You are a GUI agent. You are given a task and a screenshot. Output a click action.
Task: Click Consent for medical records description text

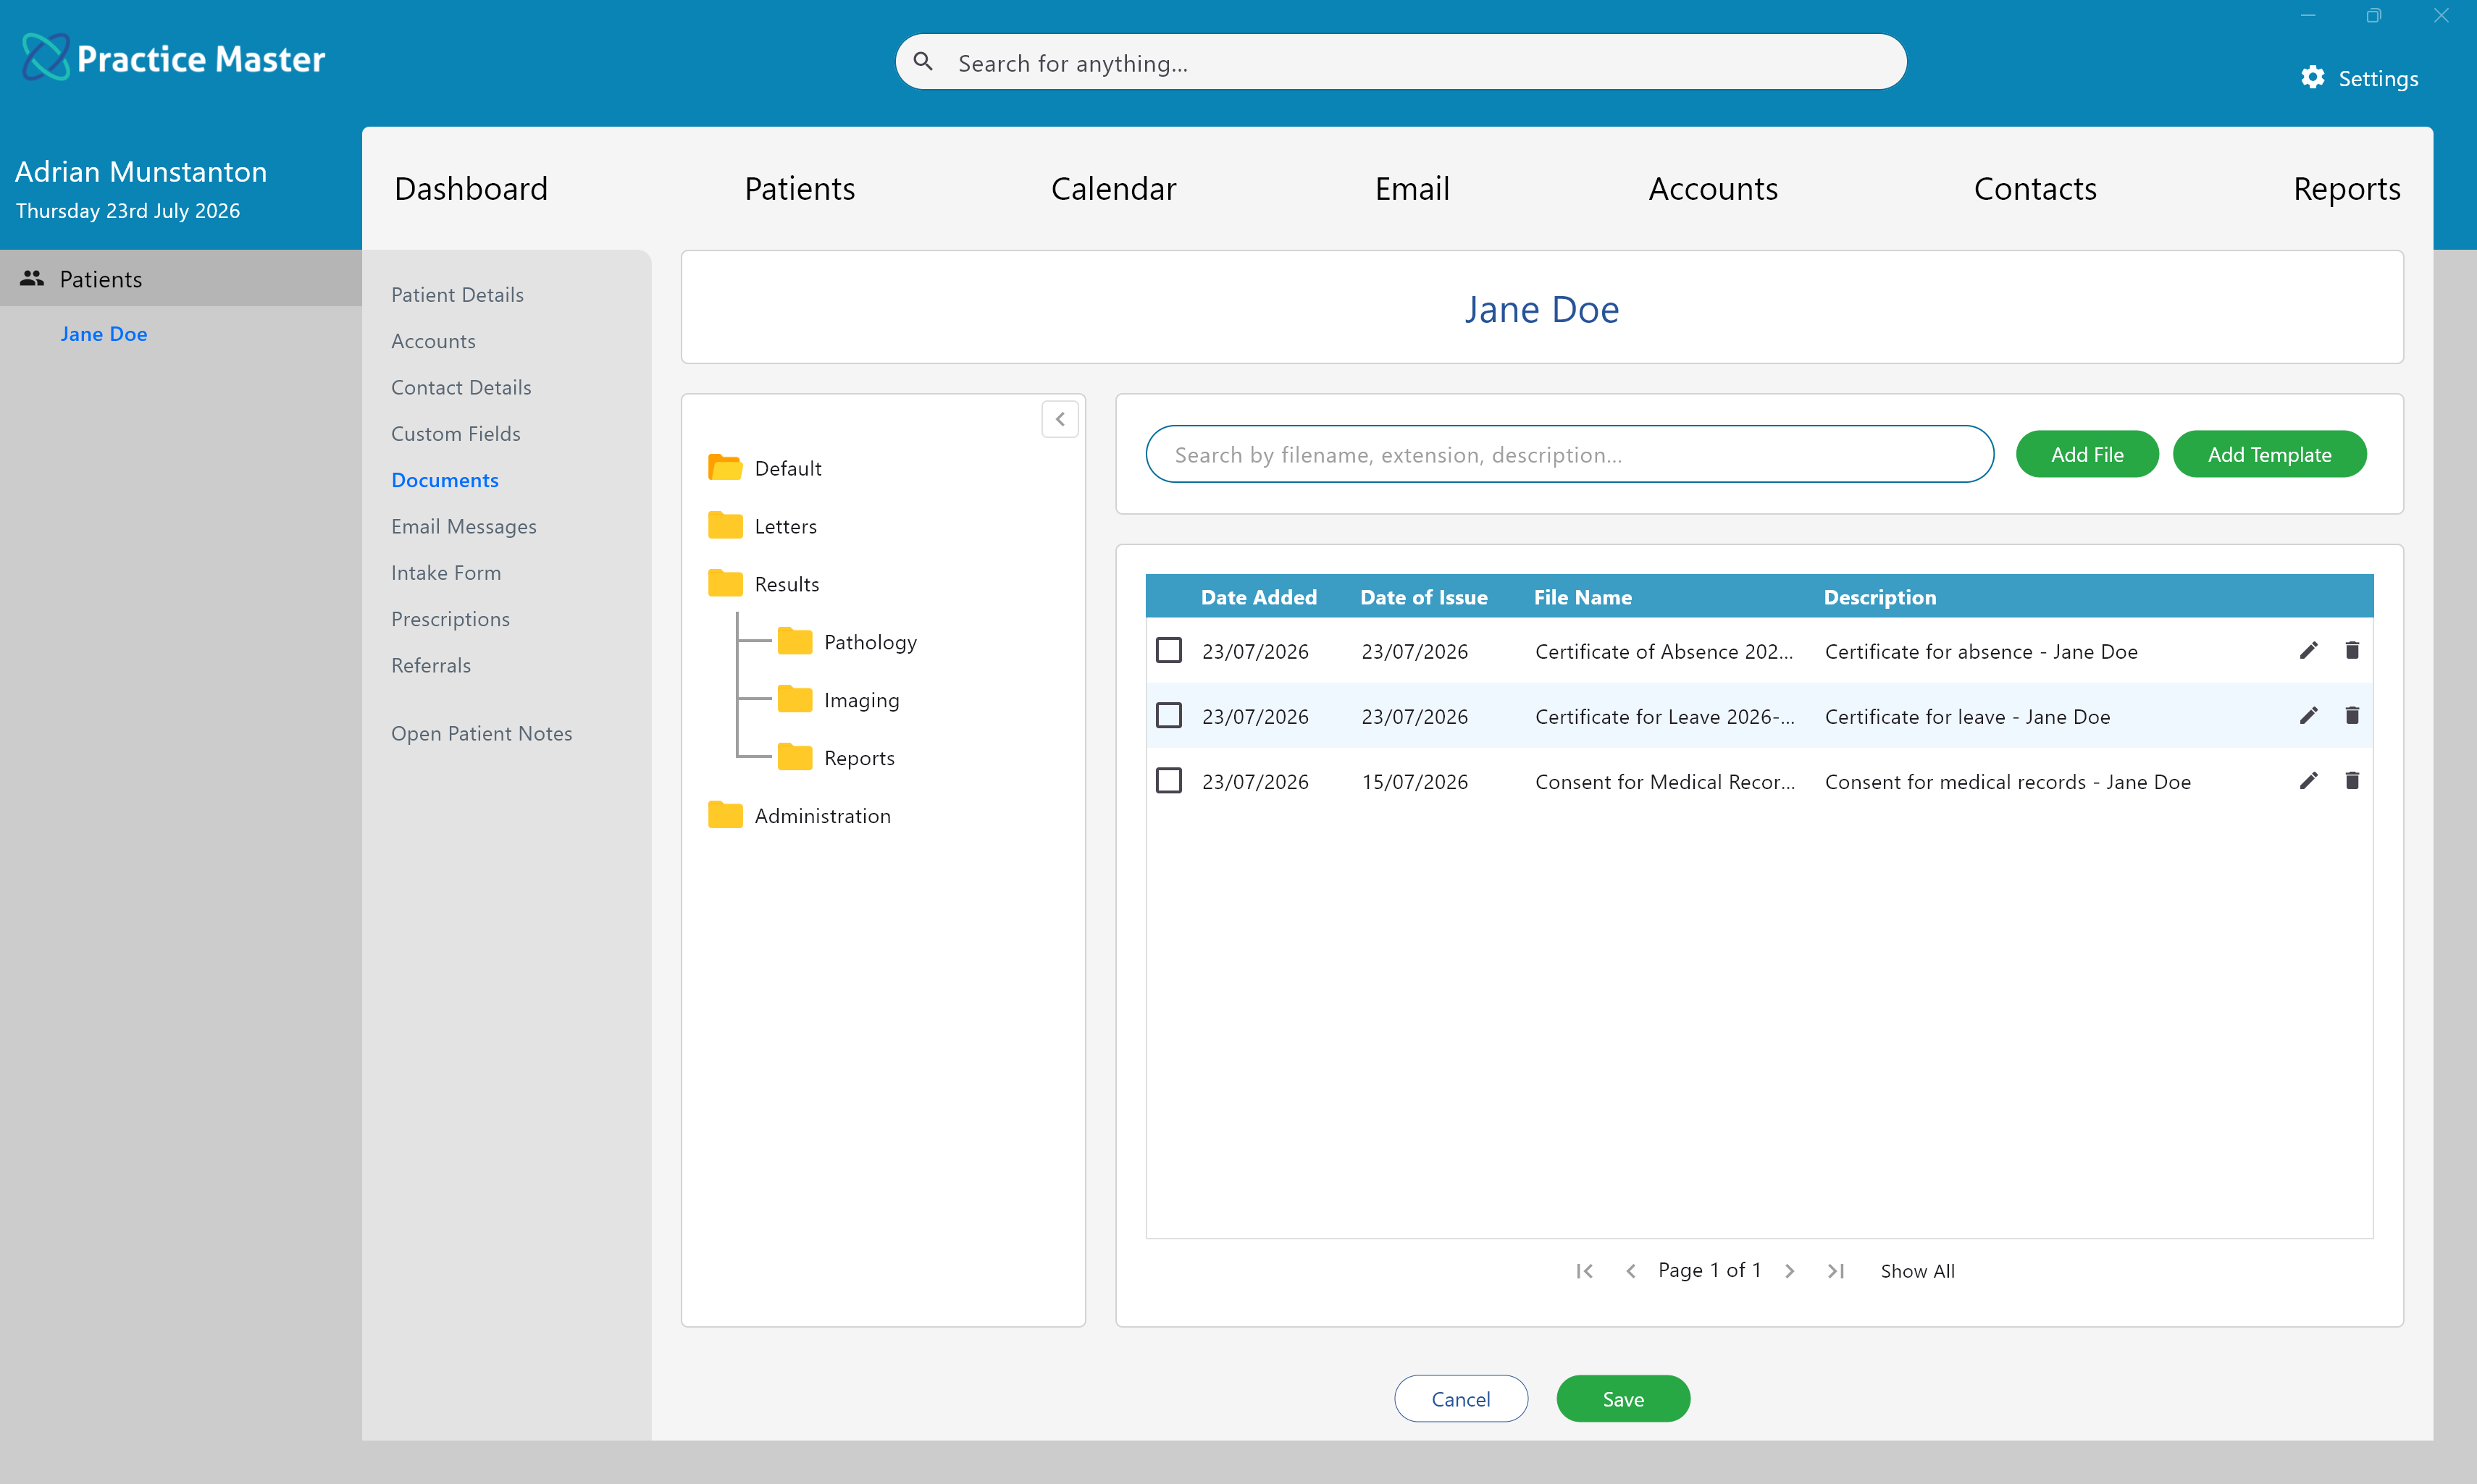2008,781
